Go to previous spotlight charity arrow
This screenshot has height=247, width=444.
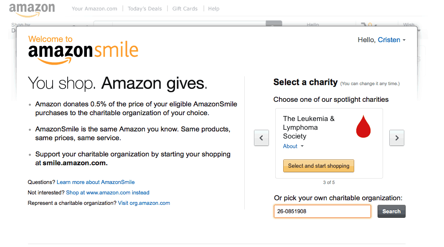[x=261, y=138]
